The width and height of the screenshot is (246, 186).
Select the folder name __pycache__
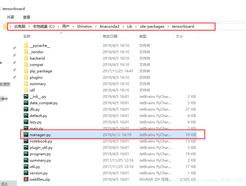40,46
